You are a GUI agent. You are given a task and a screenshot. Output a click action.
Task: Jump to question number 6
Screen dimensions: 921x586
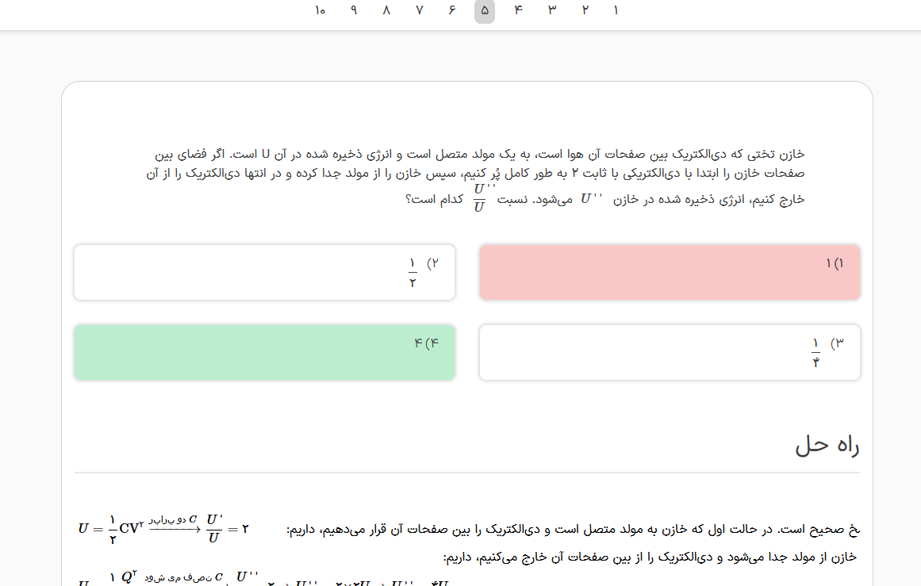451,11
